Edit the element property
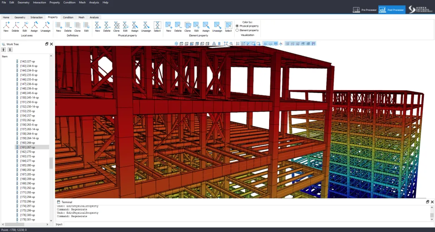 coord(196,27)
